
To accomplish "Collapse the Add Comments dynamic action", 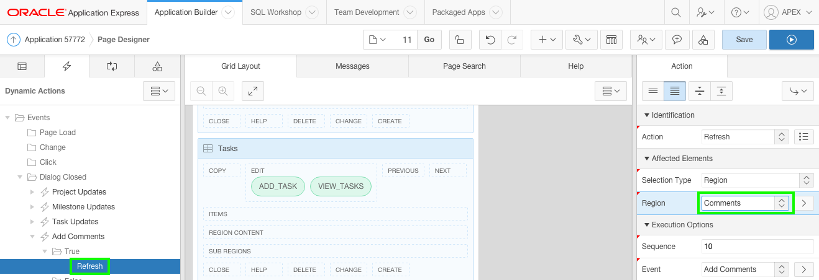I will [x=32, y=237].
